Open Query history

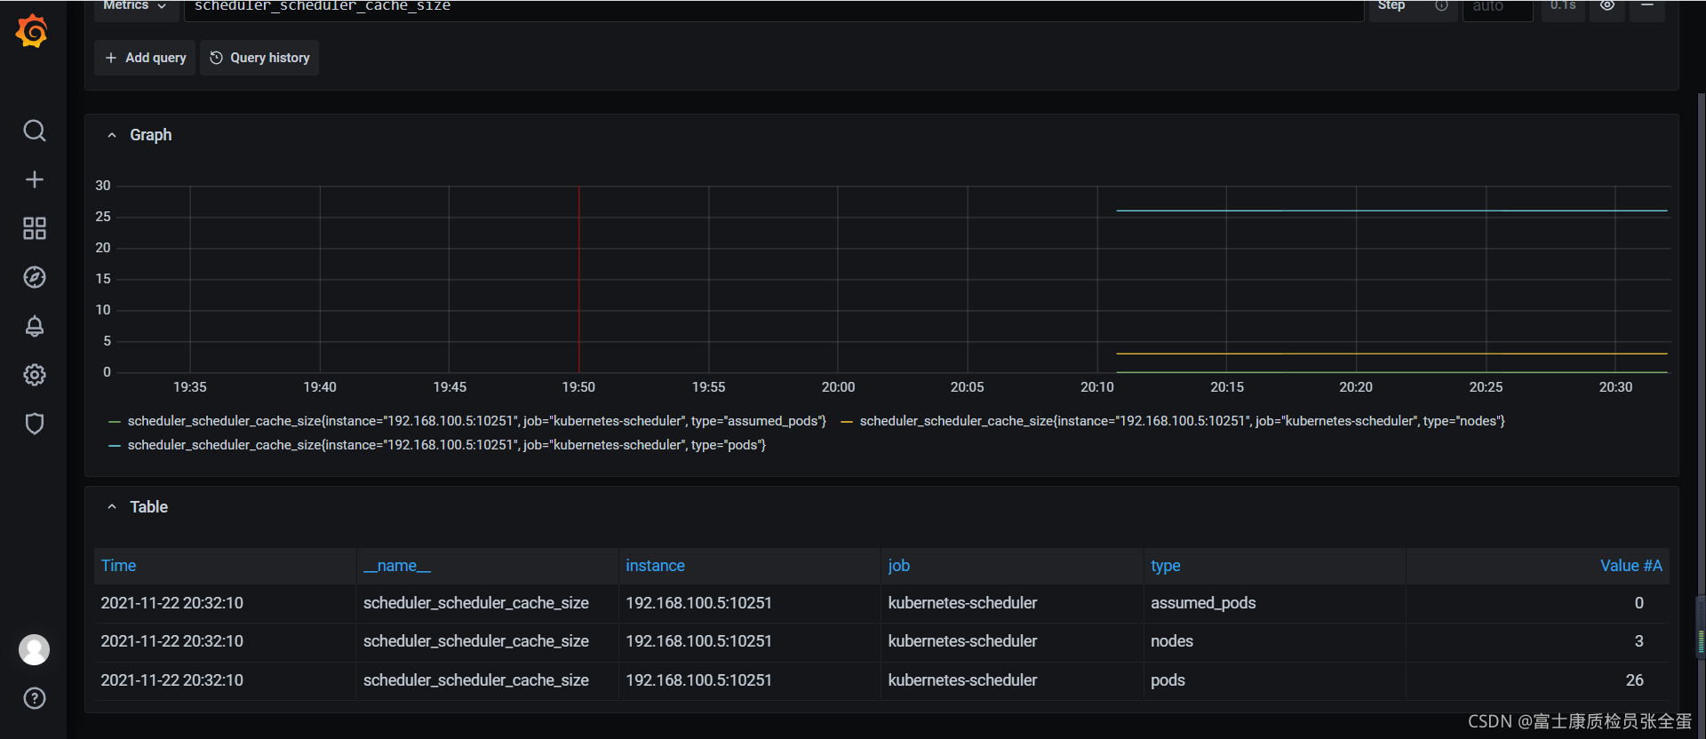(259, 58)
